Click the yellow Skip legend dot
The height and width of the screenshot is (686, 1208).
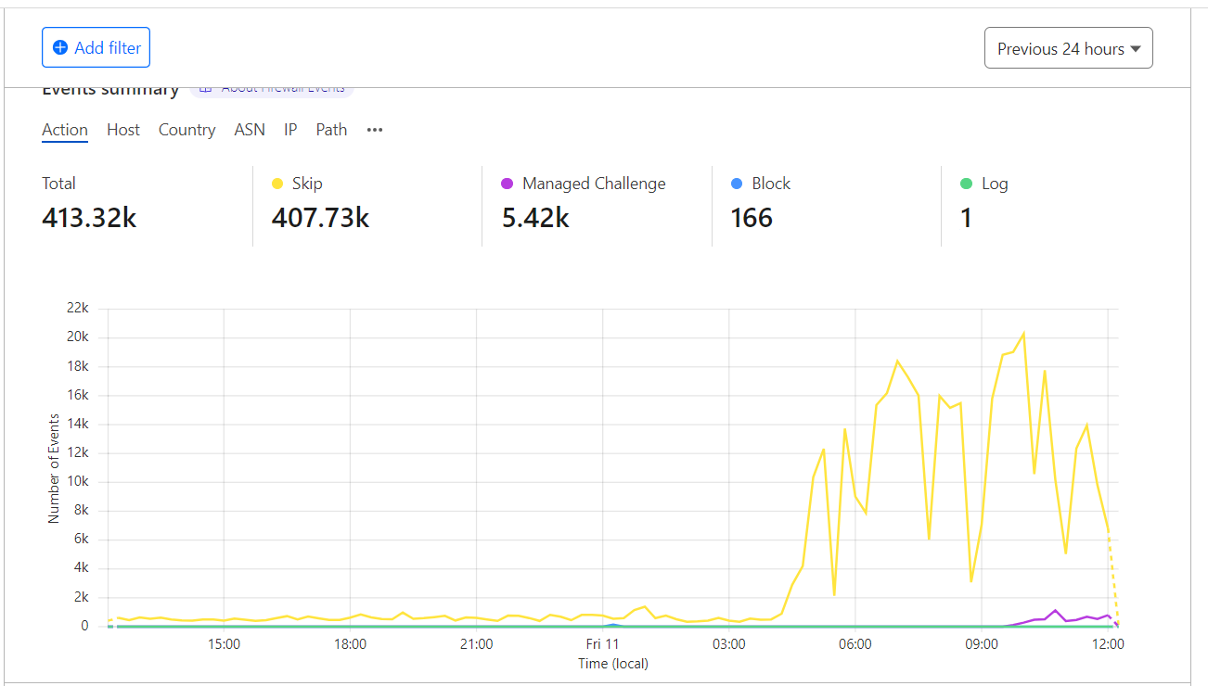[x=277, y=184]
